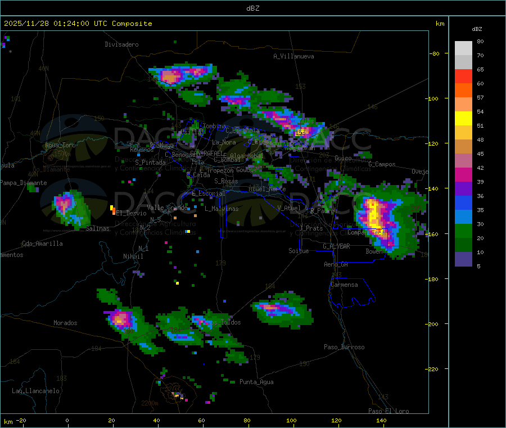Click the El_Desvio map label
The image size is (506, 428).
pyautogui.click(x=132, y=213)
